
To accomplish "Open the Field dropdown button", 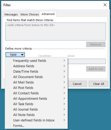I will pos(15,55).
